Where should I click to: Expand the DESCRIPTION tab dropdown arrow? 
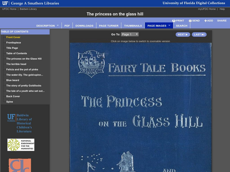coord(58,26)
